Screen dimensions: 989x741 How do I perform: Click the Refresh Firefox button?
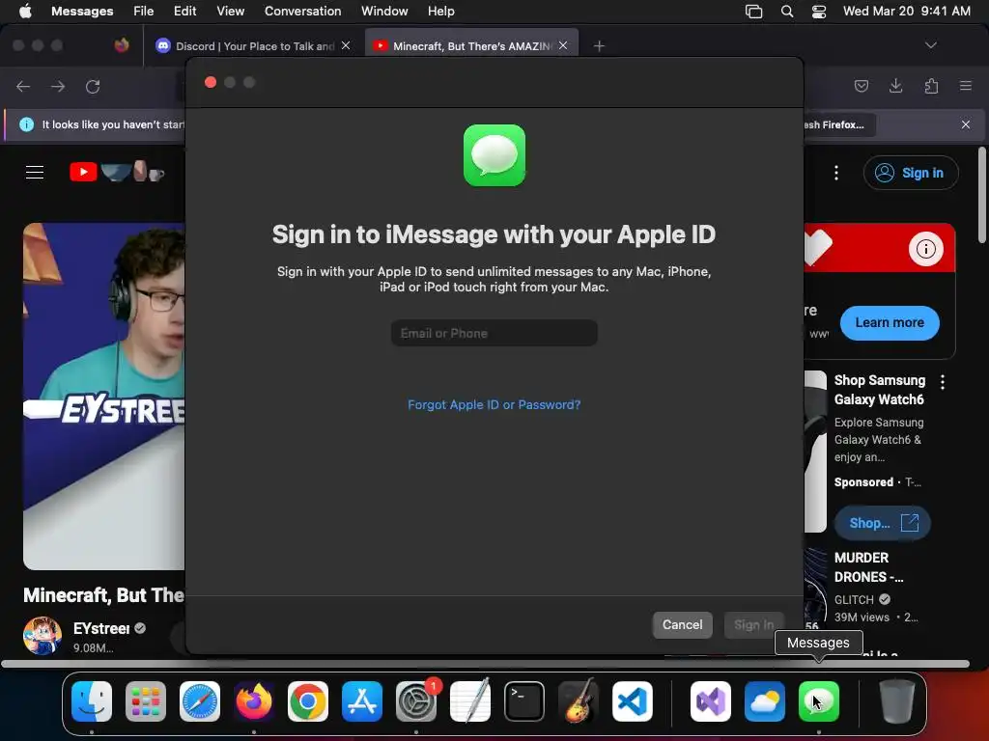pos(839,124)
